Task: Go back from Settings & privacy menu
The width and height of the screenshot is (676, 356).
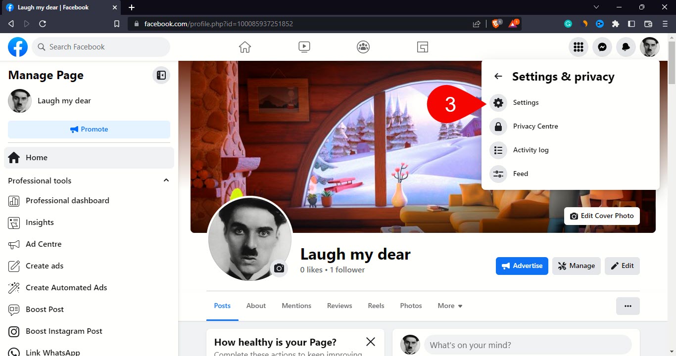Action: [497, 76]
